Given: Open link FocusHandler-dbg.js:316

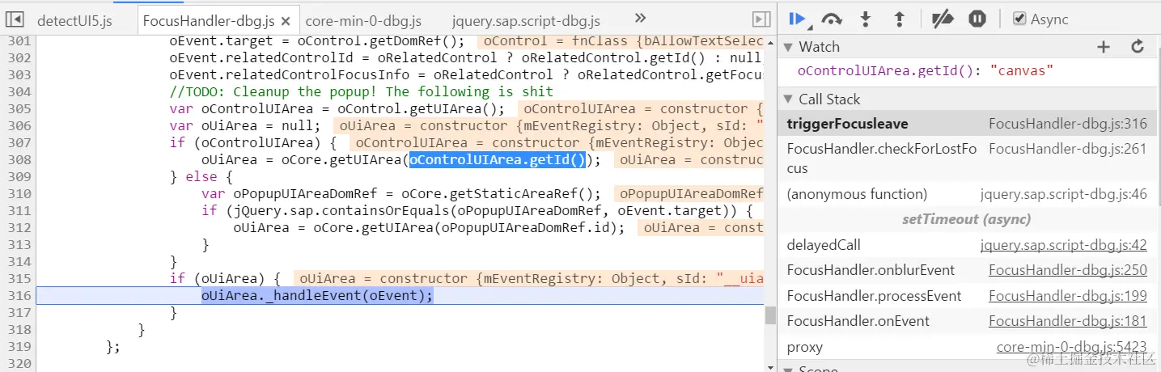Looking at the screenshot, I should coord(1068,125).
